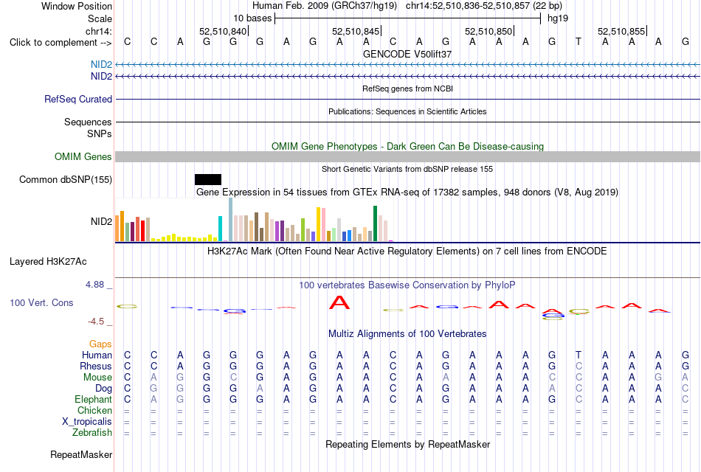Click the Rhesus alignment row label

(96, 366)
